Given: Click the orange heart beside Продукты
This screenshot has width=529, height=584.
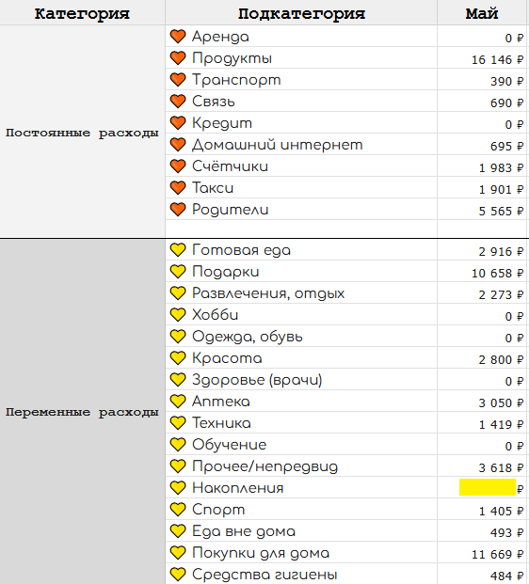Looking at the screenshot, I should pos(178,58).
